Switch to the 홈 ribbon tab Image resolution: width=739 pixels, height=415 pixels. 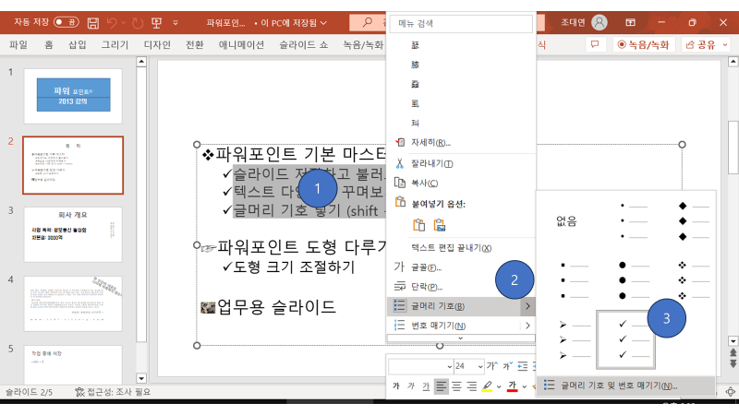(49, 44)
